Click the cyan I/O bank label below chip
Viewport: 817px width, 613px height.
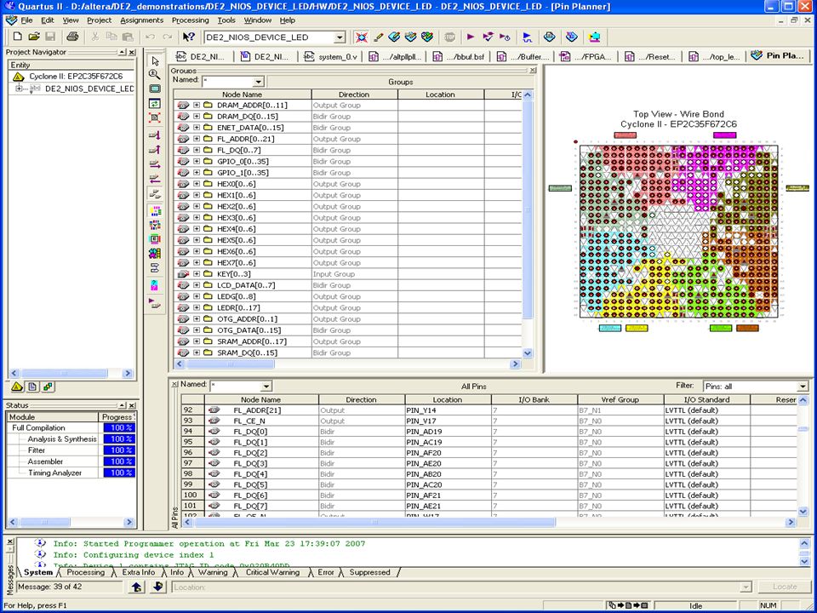[610, 328]
